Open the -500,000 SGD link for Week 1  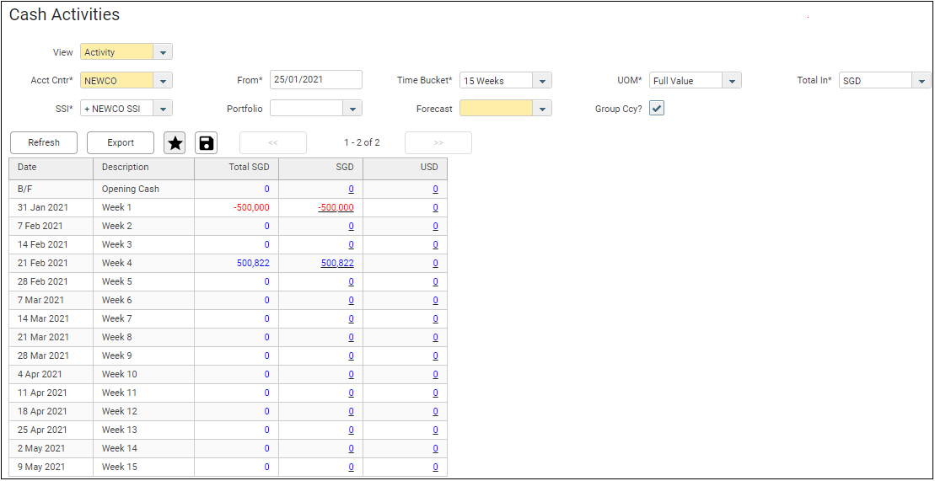[336, 208]
